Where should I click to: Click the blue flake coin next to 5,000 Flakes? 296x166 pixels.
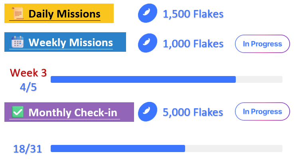coord(148,111)
